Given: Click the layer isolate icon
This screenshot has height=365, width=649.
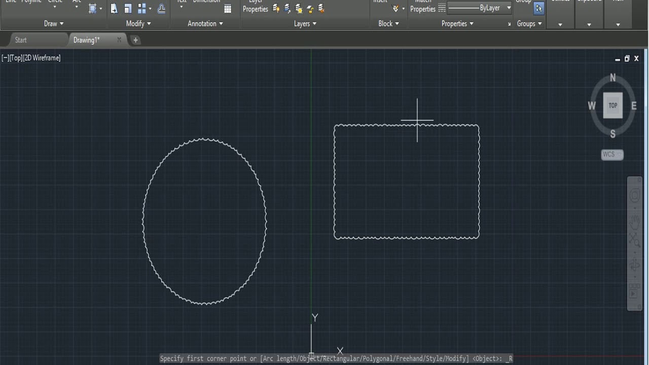Looking at the screenshot, I should (287, 8).
